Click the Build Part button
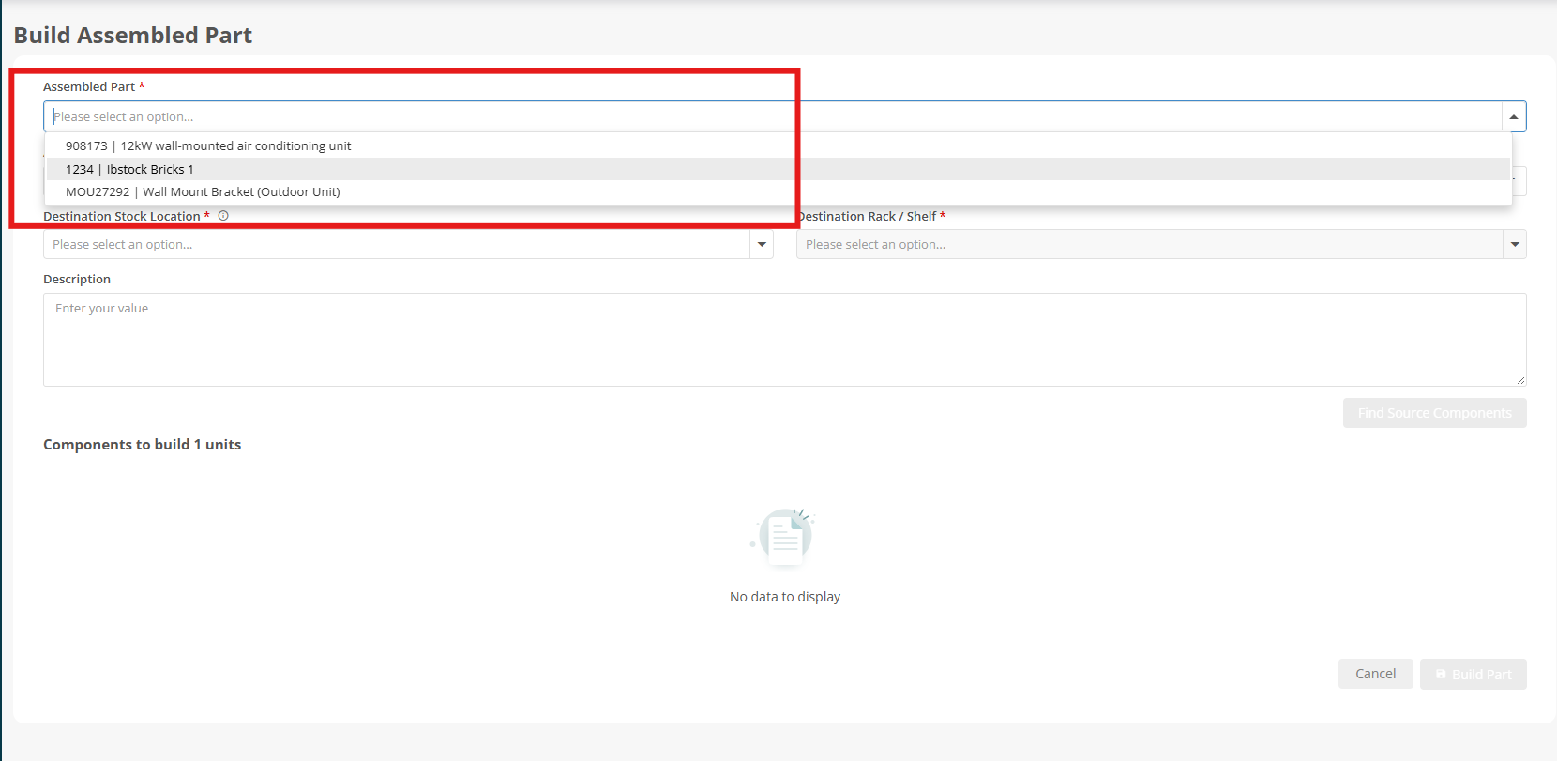This screenshot has width=1557, height=761. click(x=1473, y=674)
